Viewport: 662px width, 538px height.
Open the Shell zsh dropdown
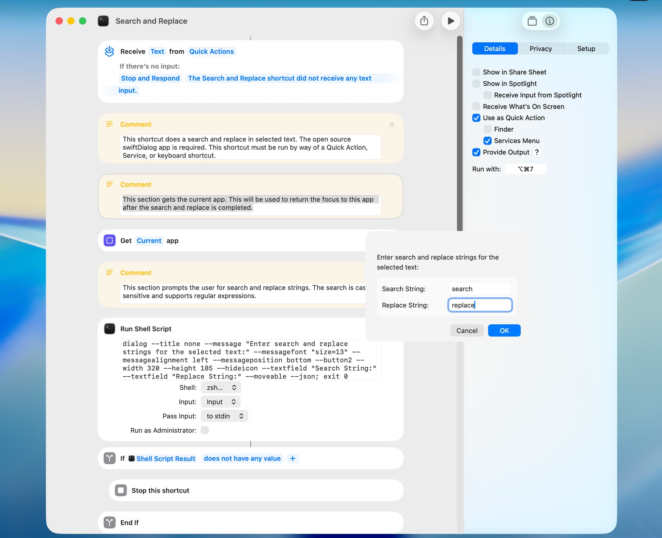(x=221, y=387)
